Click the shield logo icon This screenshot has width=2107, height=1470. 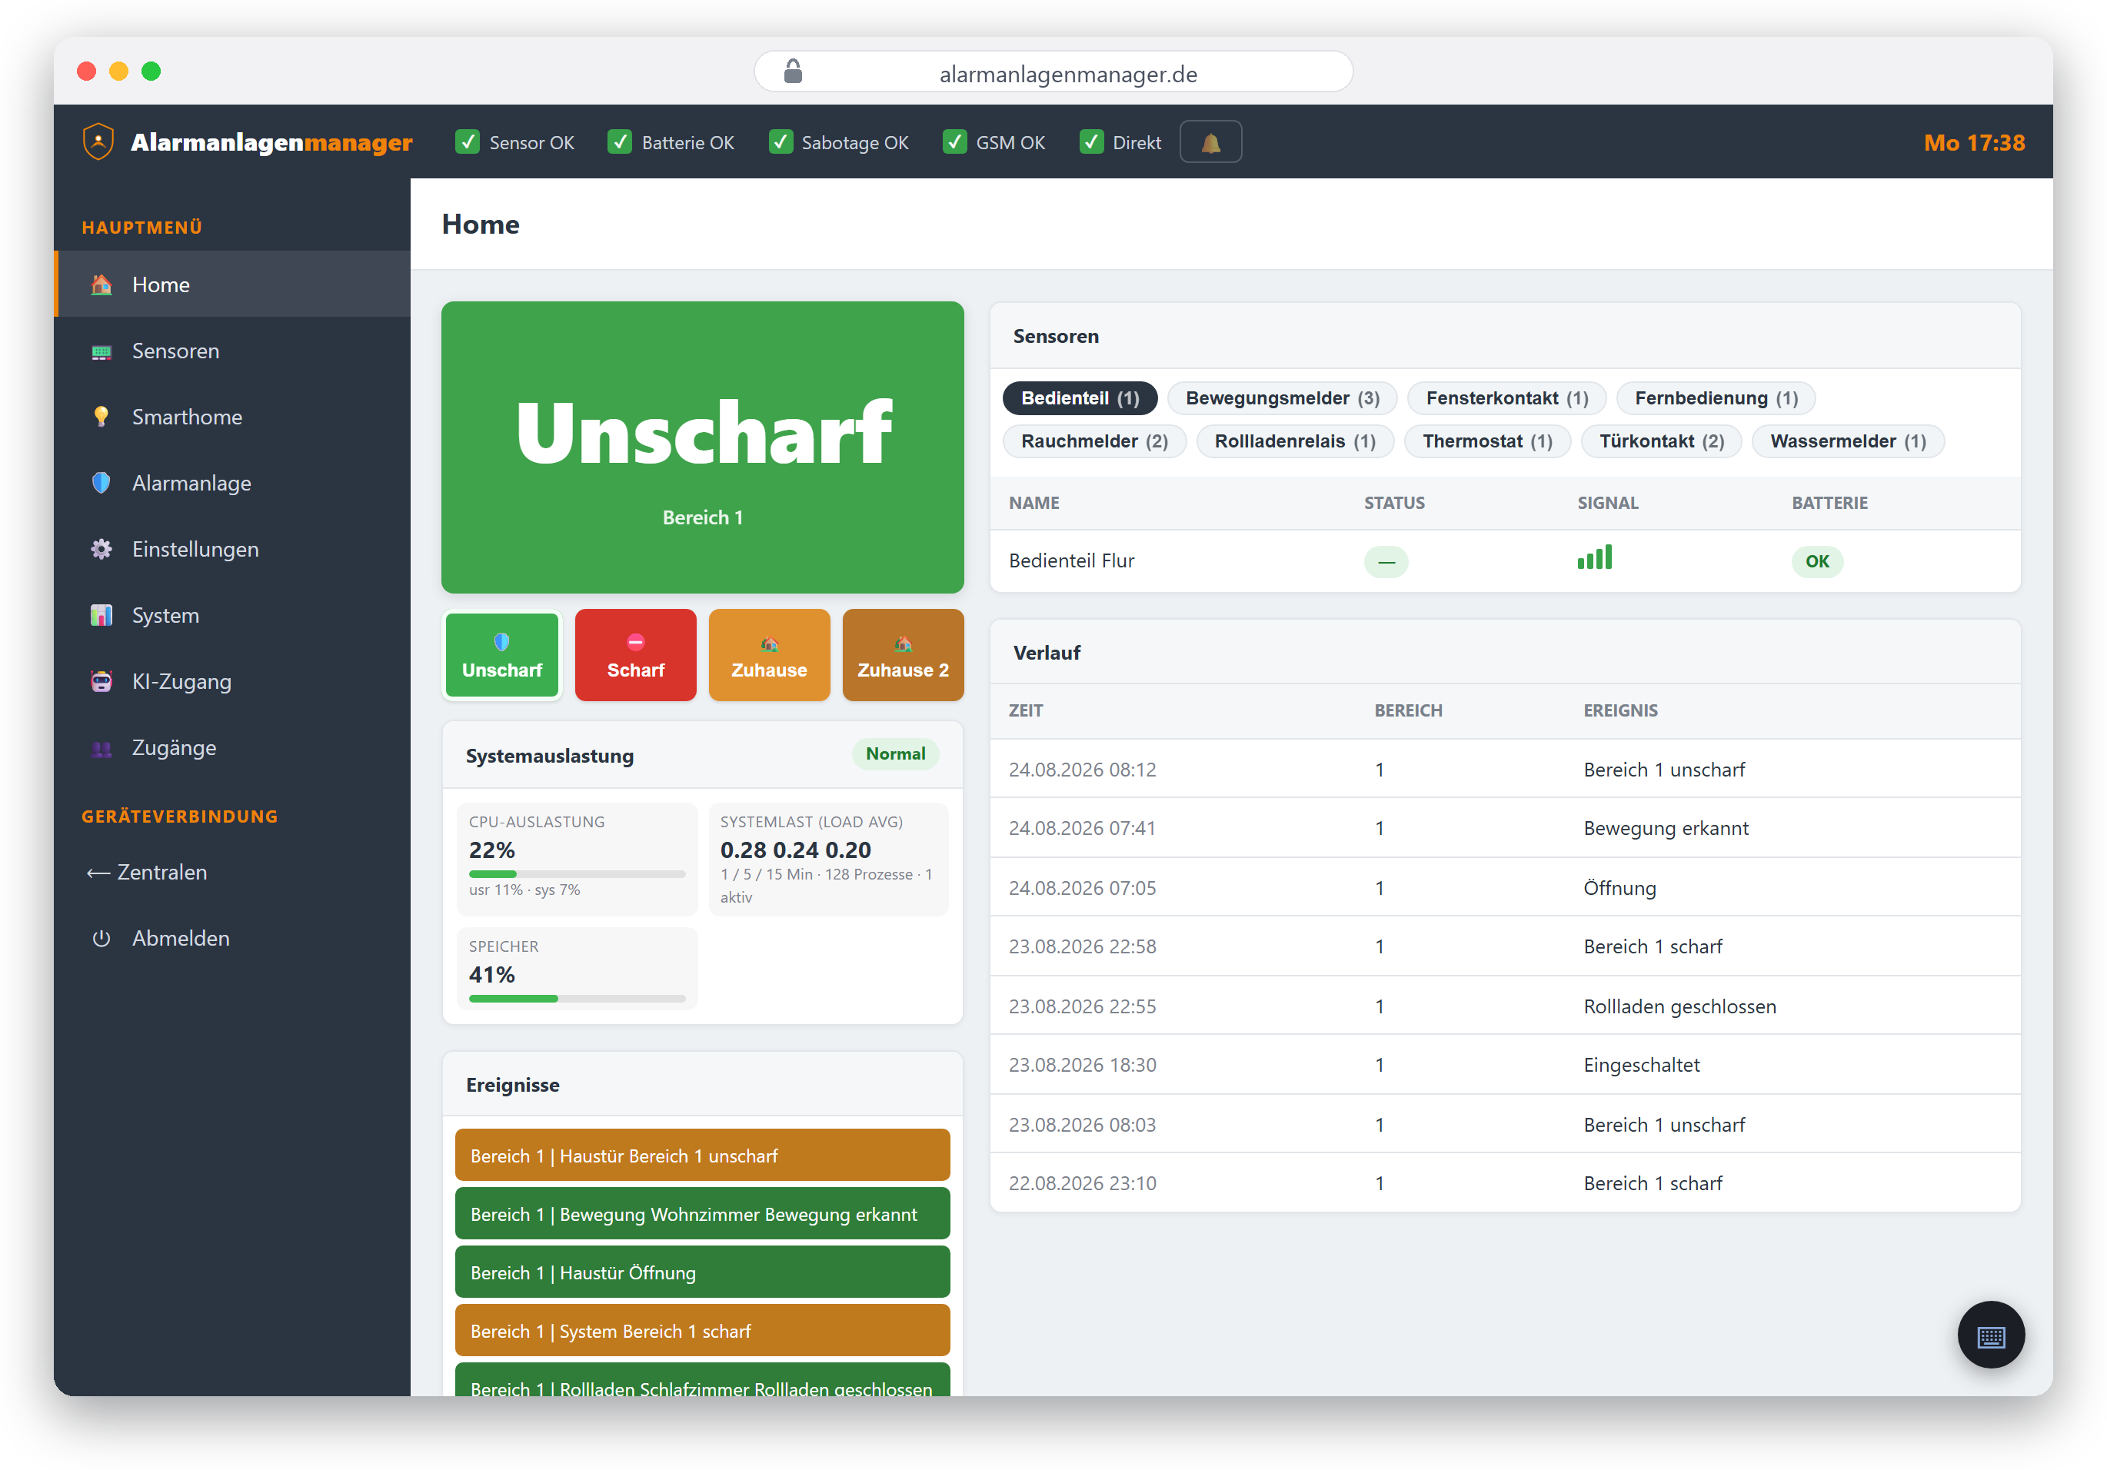tap(98, 141)
